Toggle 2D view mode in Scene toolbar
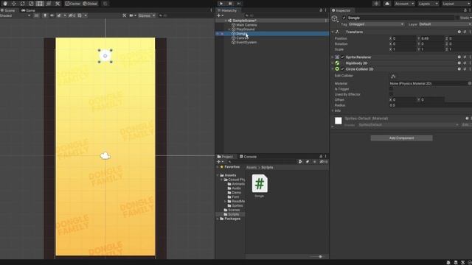Viewport: 472px width, 265px height. 36,15
